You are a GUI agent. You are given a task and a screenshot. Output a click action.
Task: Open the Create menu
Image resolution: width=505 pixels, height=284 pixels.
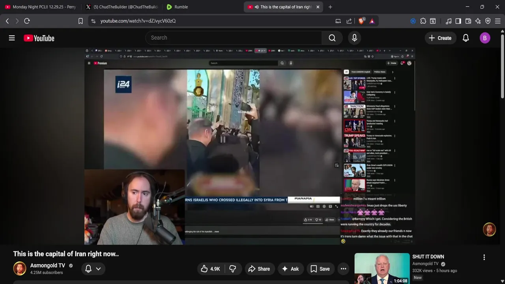point(440,38)
